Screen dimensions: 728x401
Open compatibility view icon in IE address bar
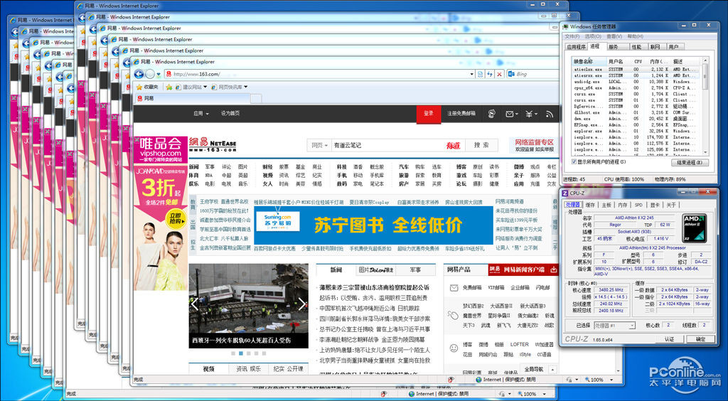(481, 74)
